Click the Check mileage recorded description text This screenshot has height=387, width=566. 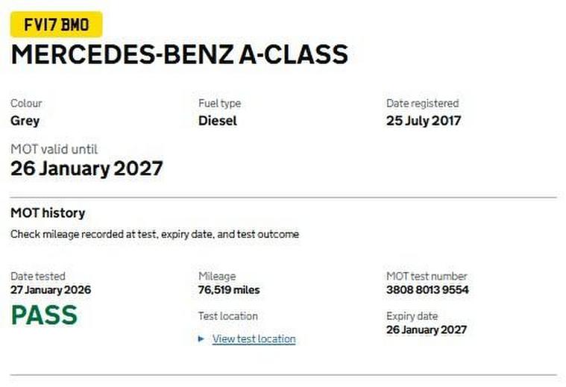tap(154, 234)
